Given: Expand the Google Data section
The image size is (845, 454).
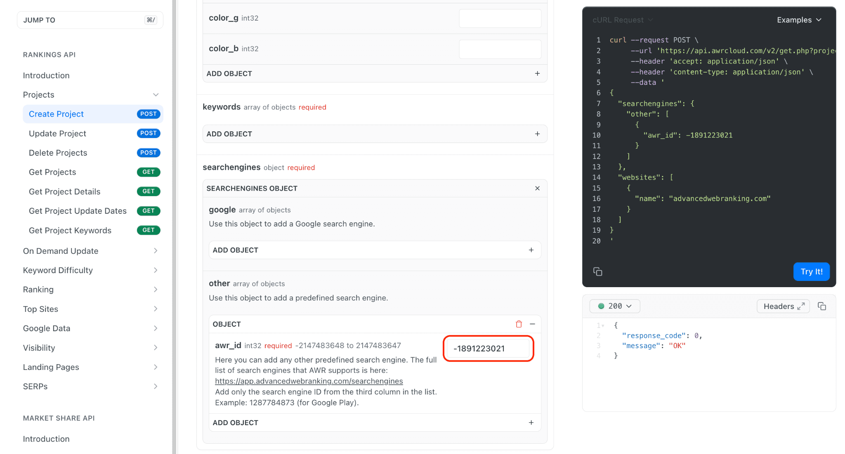Looking at the screenshot, I should pyautogui.click(x=156, y=328).
